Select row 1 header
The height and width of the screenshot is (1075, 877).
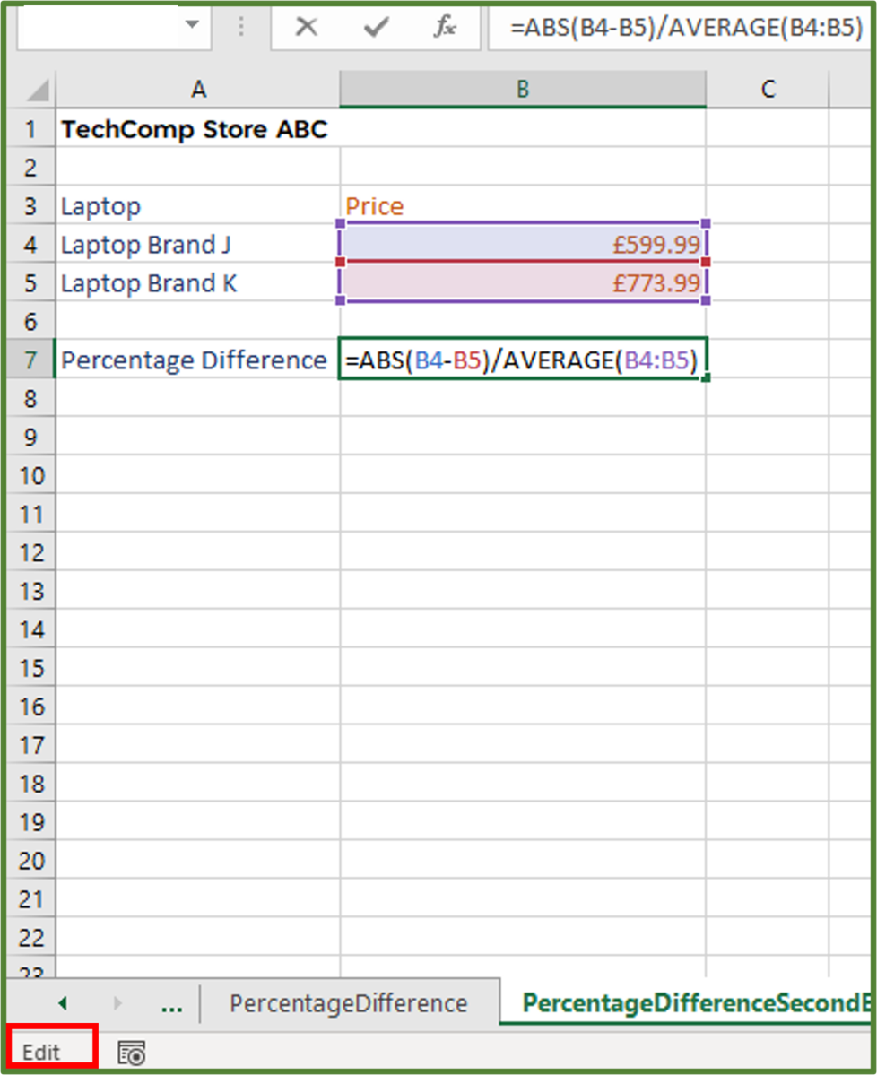30,129
